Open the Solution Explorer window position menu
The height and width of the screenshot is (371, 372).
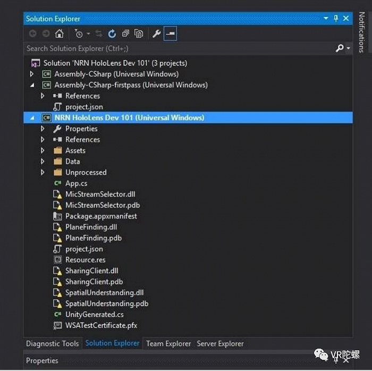[326, 18]
